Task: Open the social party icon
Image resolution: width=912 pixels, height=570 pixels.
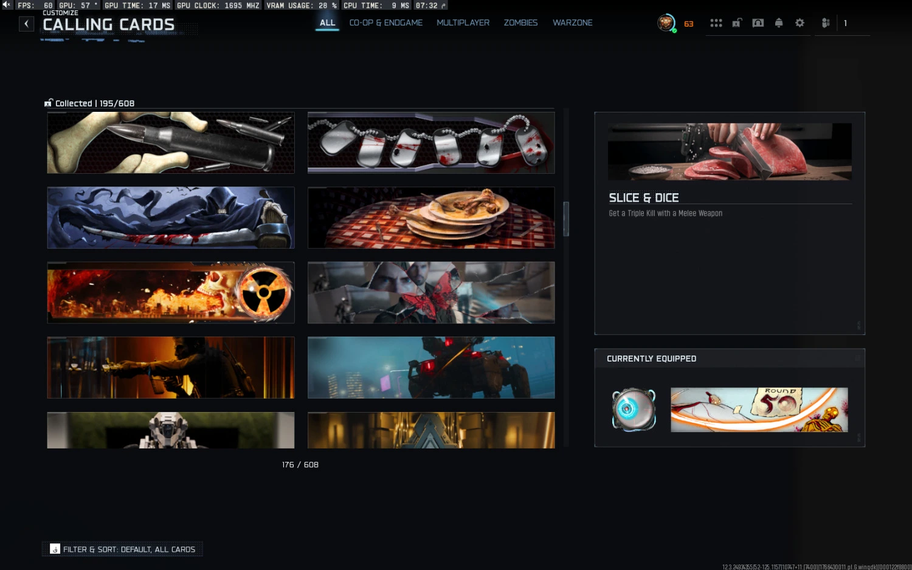Action: pyautogui.click(x=825, y=23)
